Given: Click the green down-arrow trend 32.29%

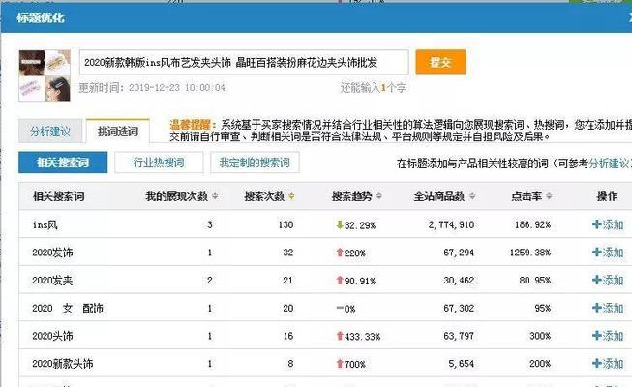Looking at the screenshot, I should point(356,224).
